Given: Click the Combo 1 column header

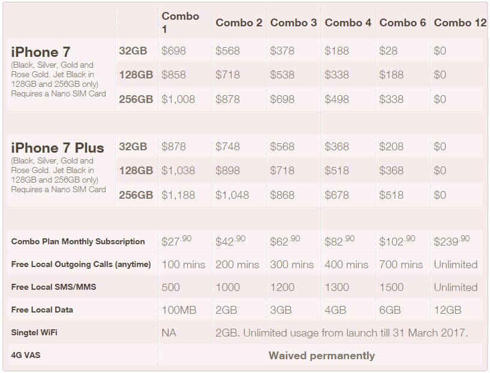Looking at the screenshot, I should [180, 23].
